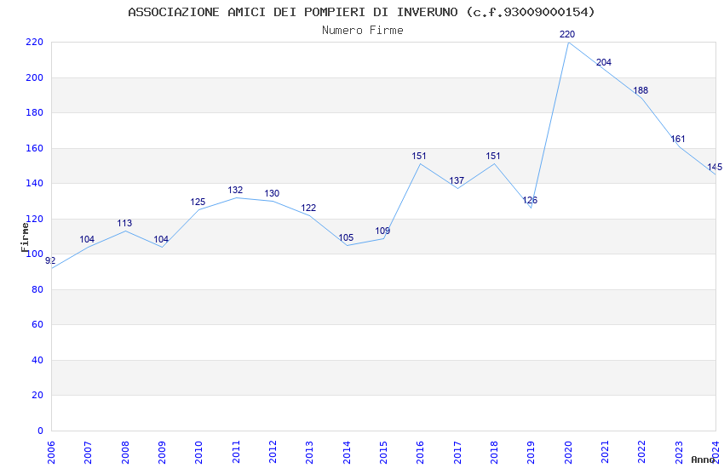Click the x-axis year 2009

162,452
